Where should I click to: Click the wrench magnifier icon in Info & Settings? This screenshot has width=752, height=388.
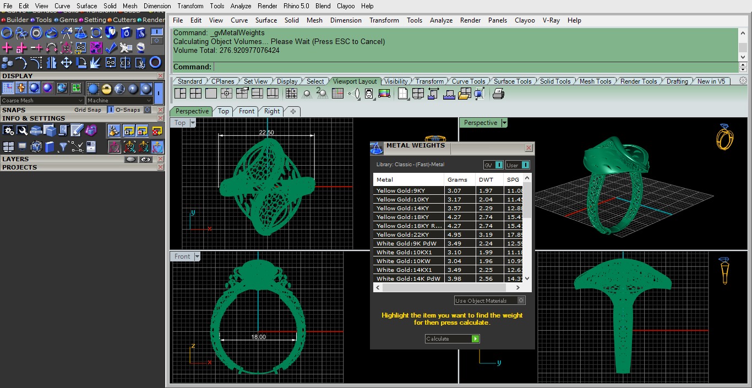click(22, 130)
